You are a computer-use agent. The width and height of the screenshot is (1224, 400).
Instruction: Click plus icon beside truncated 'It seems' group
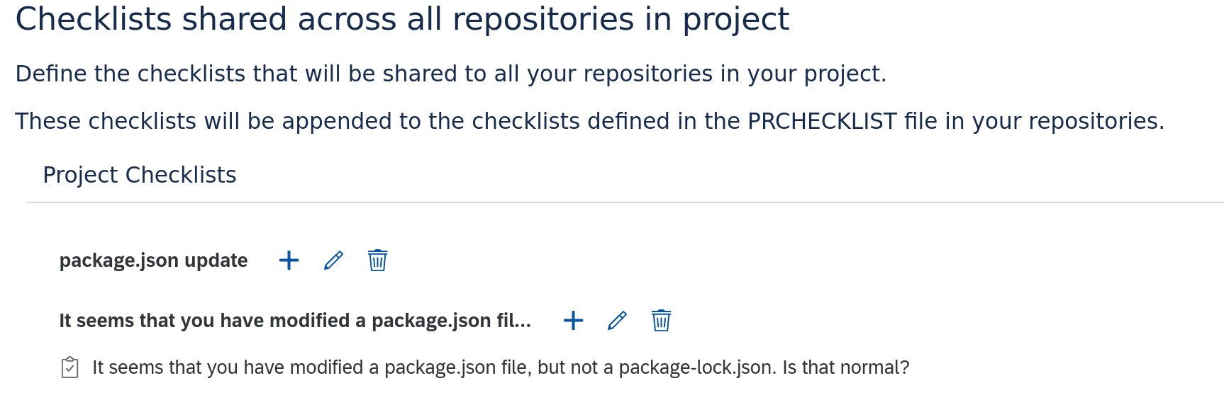(x=573, y=321)
